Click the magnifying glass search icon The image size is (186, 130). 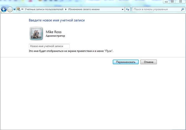pyautogui.click(x=182, y=9)
